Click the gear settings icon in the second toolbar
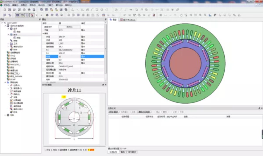This screenshot has width=263, height=156. coord(47,15)
